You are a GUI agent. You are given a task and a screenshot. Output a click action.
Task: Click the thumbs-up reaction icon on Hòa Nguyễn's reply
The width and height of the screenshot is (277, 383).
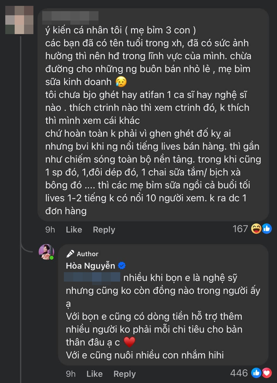click(256, 373)
